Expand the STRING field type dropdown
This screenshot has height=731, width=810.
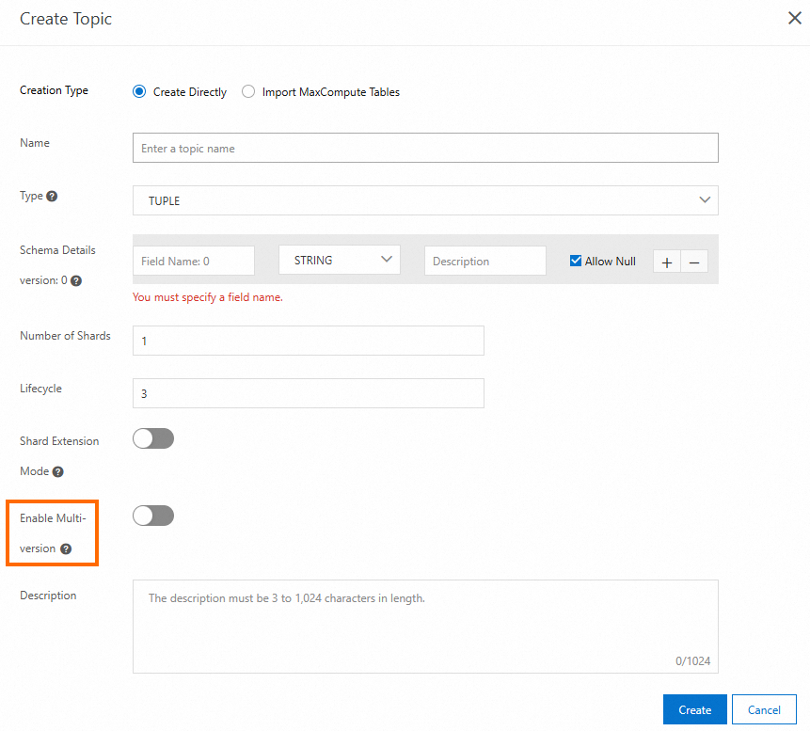340,261
